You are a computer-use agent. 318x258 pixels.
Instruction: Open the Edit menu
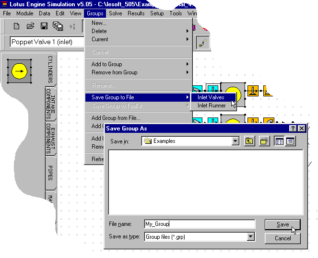pyautogui.click(x=60, y=13)
